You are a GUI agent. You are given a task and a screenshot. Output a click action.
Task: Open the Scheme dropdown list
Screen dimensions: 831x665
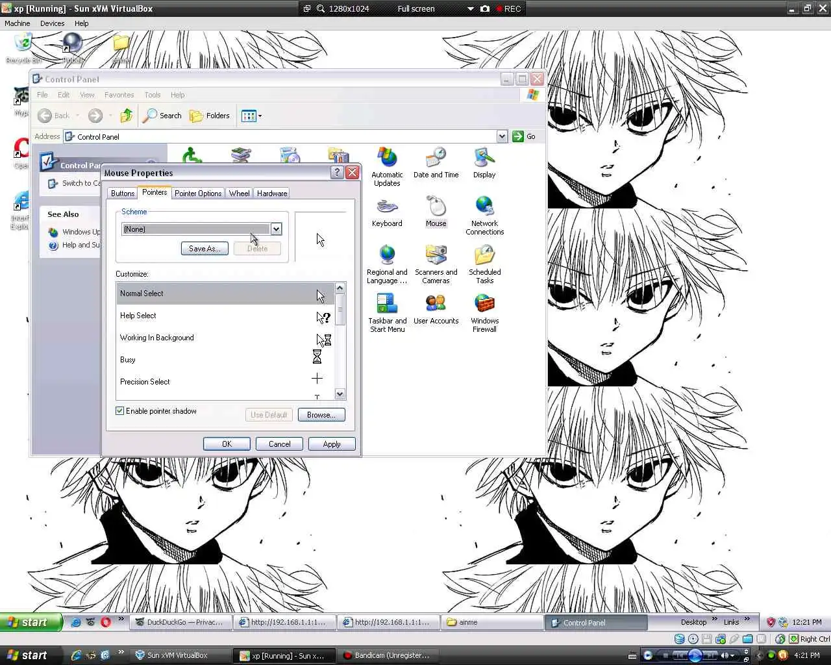coord(276,229)
